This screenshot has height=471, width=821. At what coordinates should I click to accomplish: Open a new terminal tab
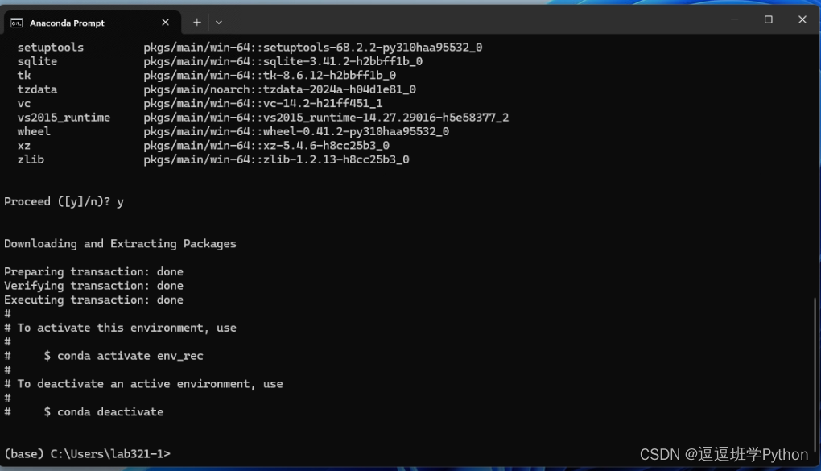(x=197, y=22)
